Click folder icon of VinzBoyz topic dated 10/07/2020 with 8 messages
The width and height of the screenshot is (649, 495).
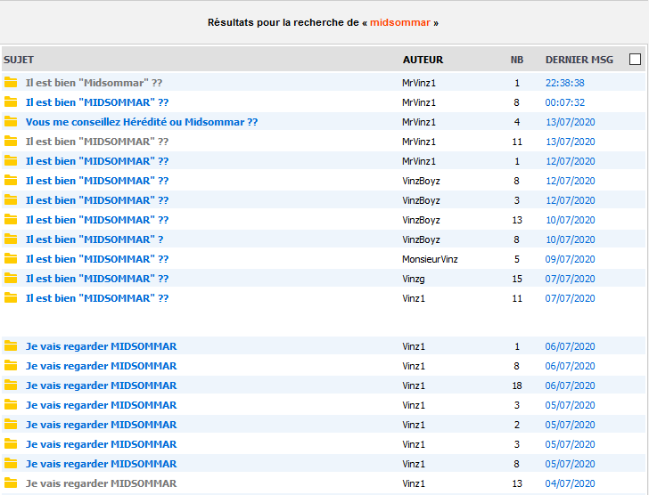click(11, 239)
